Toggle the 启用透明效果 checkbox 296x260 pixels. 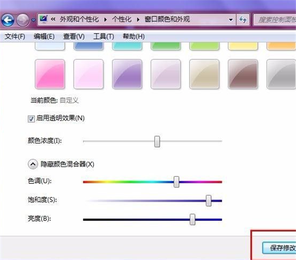(x=31, y=118)
